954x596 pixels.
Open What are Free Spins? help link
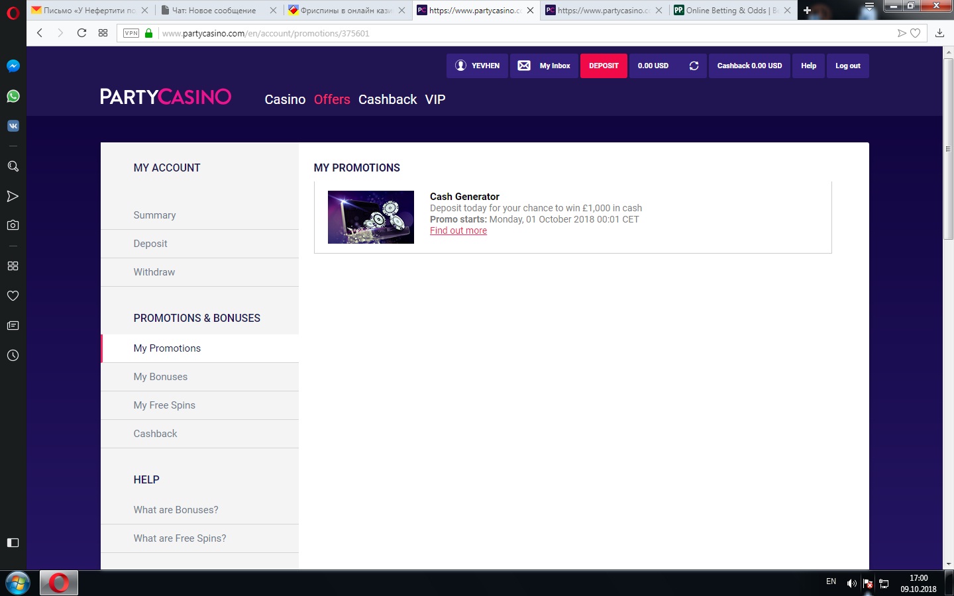click(x=199, y=538)
